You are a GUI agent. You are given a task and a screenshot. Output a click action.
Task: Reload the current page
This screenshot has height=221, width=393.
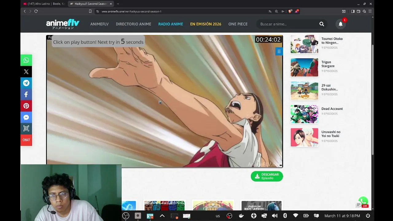[x=36, y=11]
